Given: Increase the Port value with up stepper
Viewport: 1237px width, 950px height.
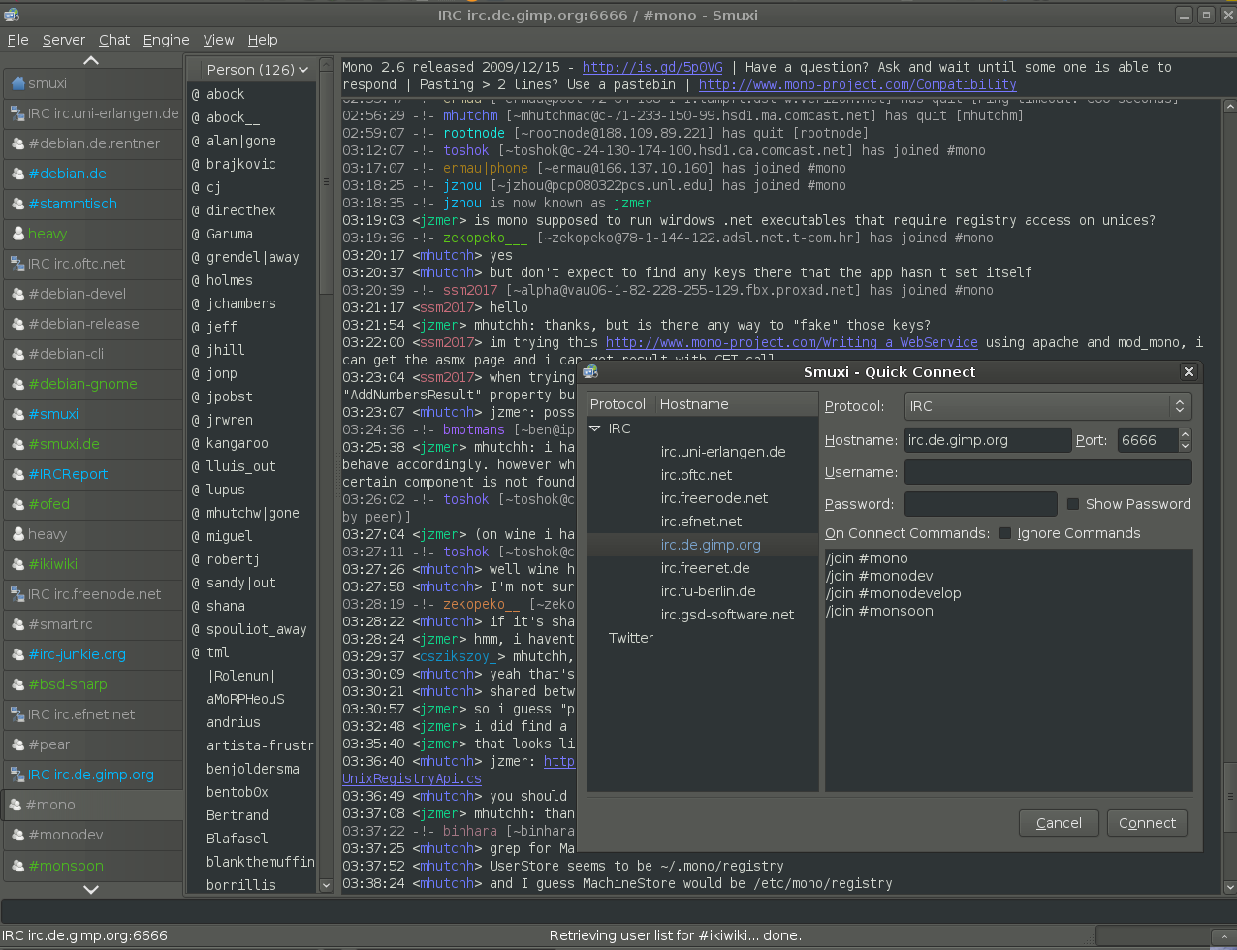Looking at the screenshot, I should 1185,434.
